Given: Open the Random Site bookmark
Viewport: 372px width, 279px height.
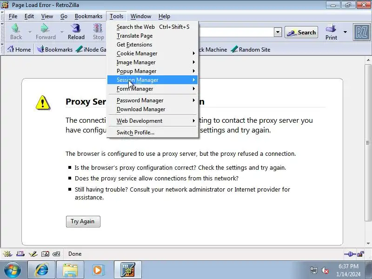Looking at the screenshot, I should tap(250, 49).
